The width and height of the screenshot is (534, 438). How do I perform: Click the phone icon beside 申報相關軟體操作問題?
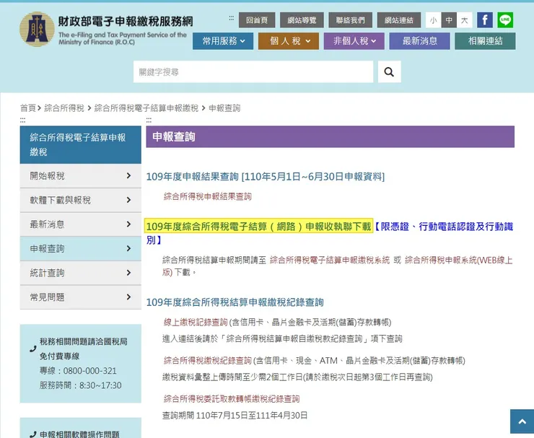click(x=33, y=434)
